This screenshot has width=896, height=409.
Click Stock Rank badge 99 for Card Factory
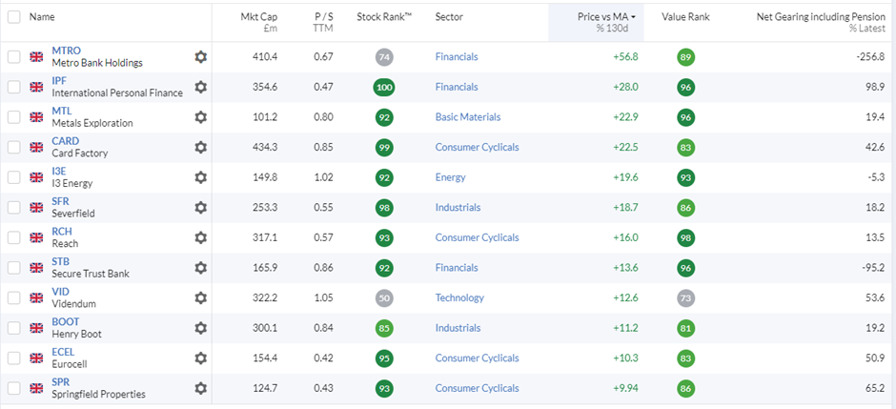coord(384,147)
